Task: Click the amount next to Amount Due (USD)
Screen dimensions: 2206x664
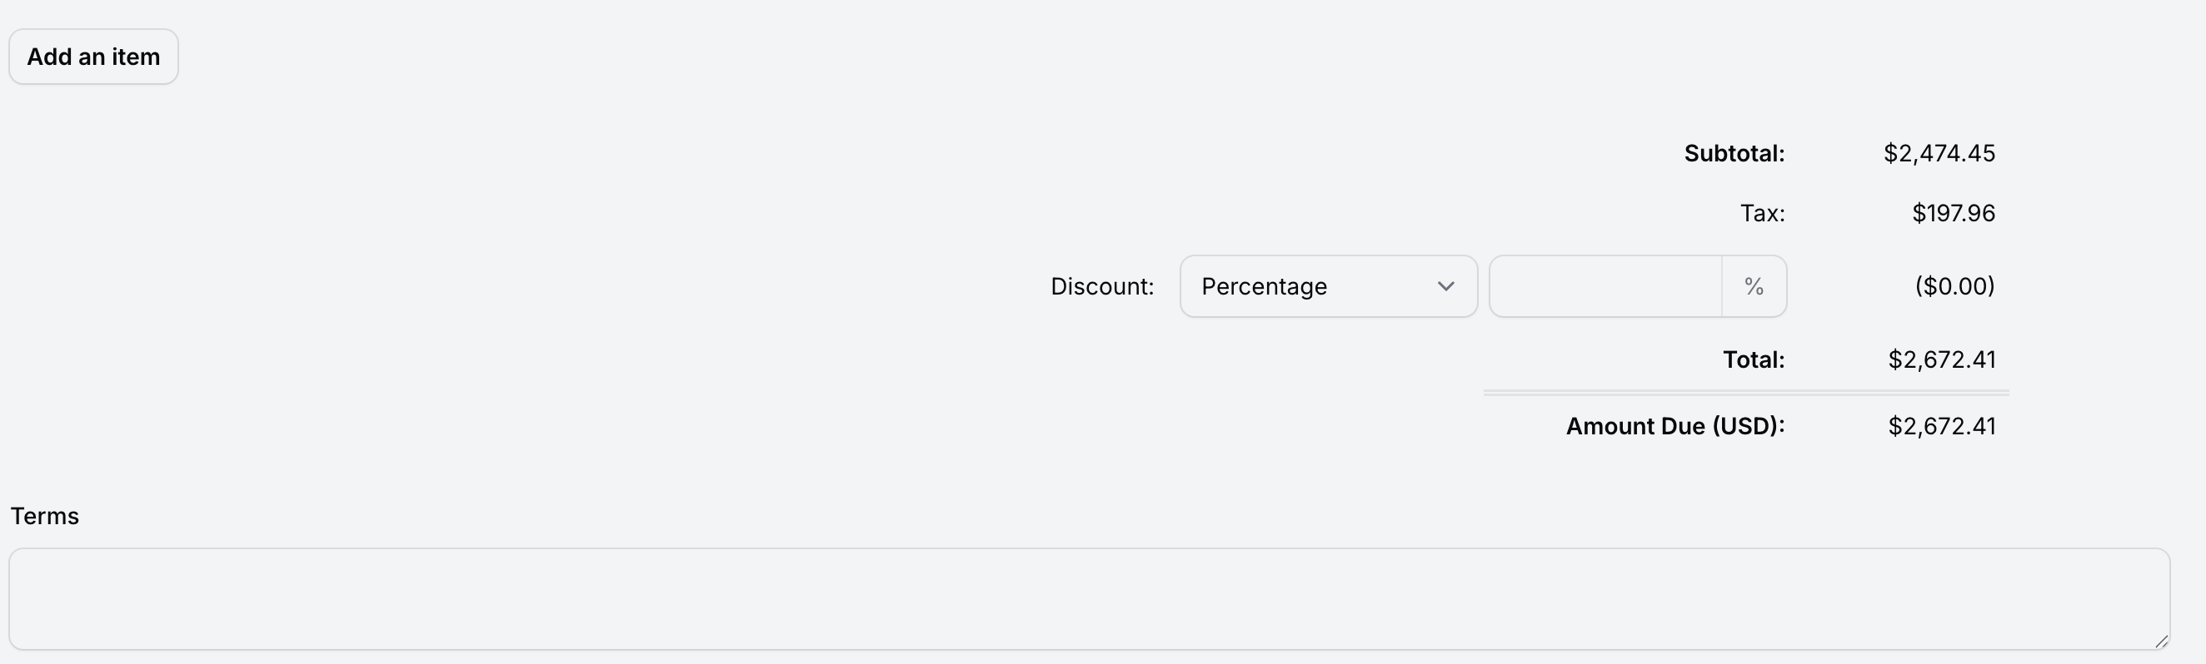Action: click(x=1941, y=426)
